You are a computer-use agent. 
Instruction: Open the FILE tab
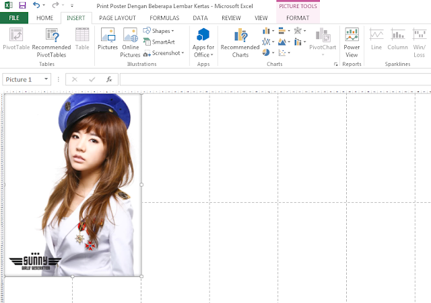14,18
